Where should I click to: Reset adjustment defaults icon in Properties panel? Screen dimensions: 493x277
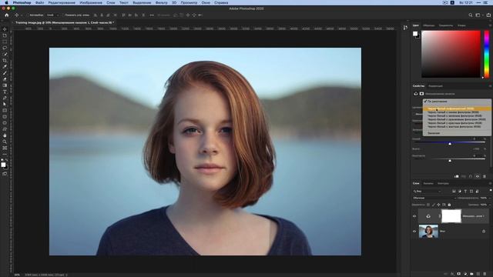(471, 176)
